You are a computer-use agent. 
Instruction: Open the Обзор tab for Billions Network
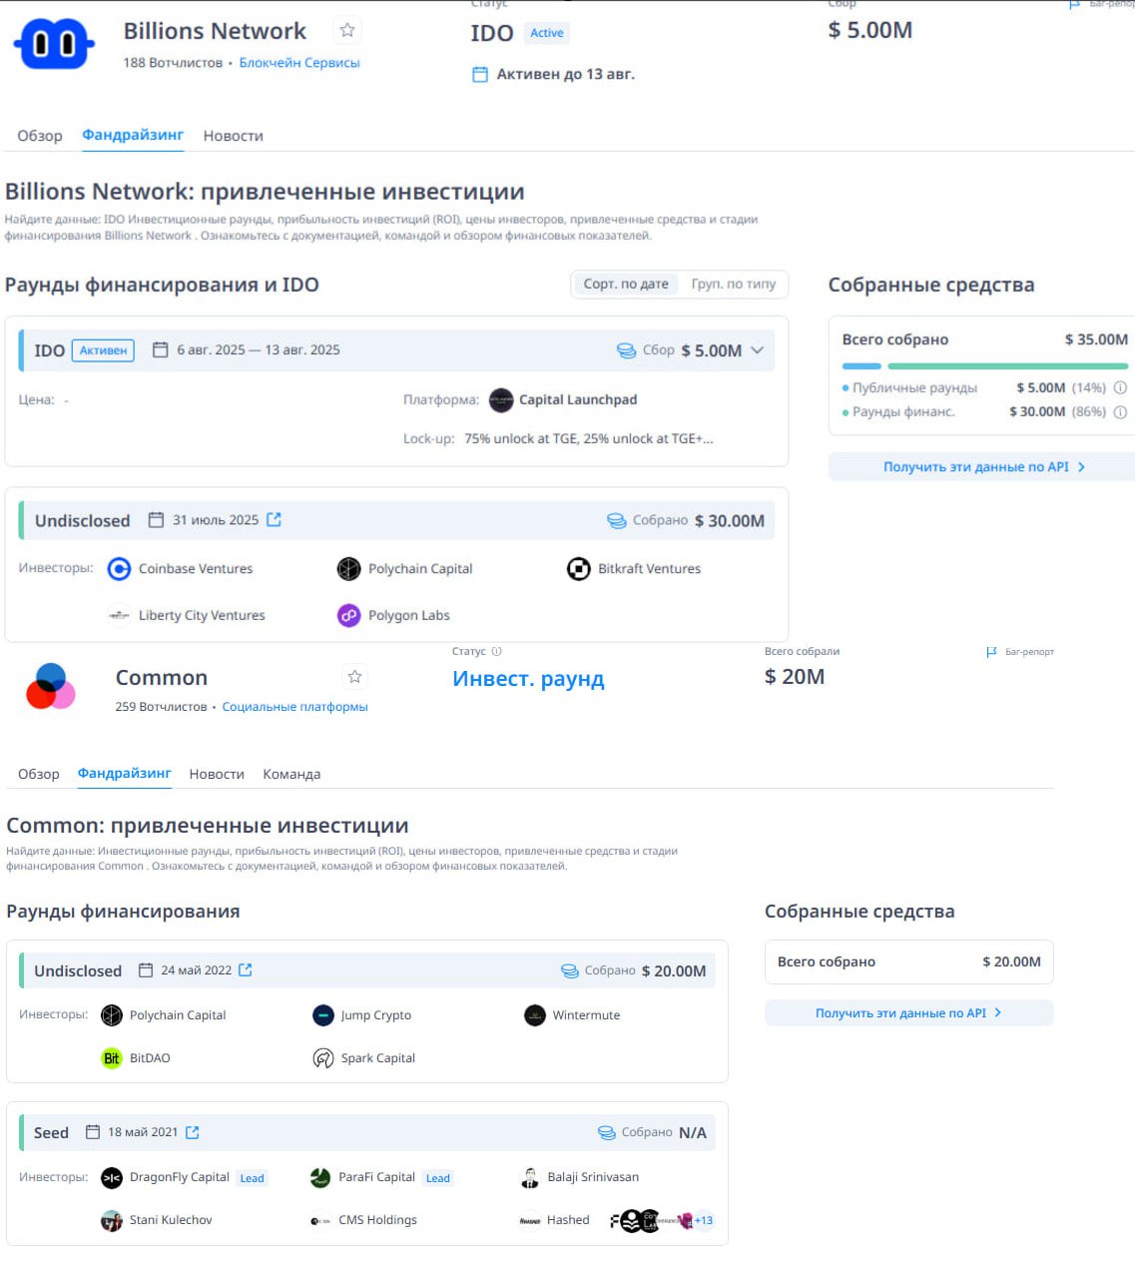[40, 136]
